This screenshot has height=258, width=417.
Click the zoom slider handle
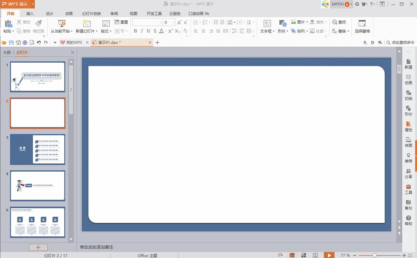[x=374, y=255]
